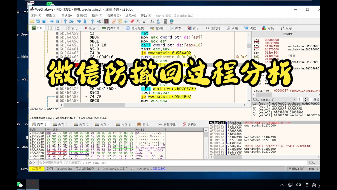Click the Labels blue tag icon

tap(126, 21)
